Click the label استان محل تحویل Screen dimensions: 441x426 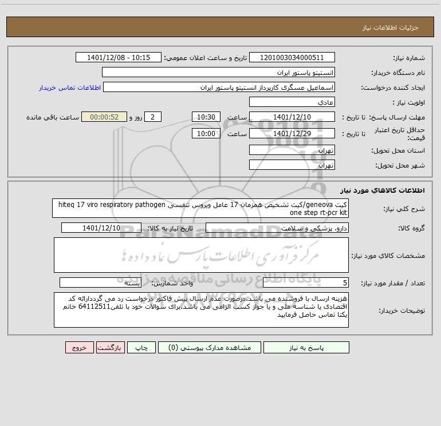coord(398,150)
